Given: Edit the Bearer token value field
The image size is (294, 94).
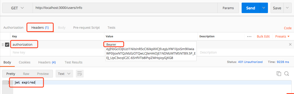Looking at the screenshot, I should (151, 51).
